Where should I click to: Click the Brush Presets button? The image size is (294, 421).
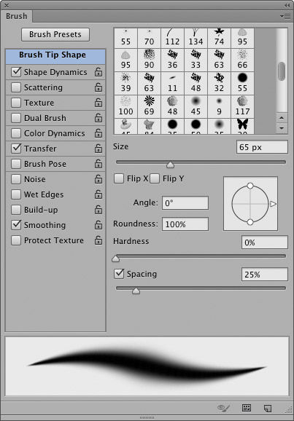55,34
